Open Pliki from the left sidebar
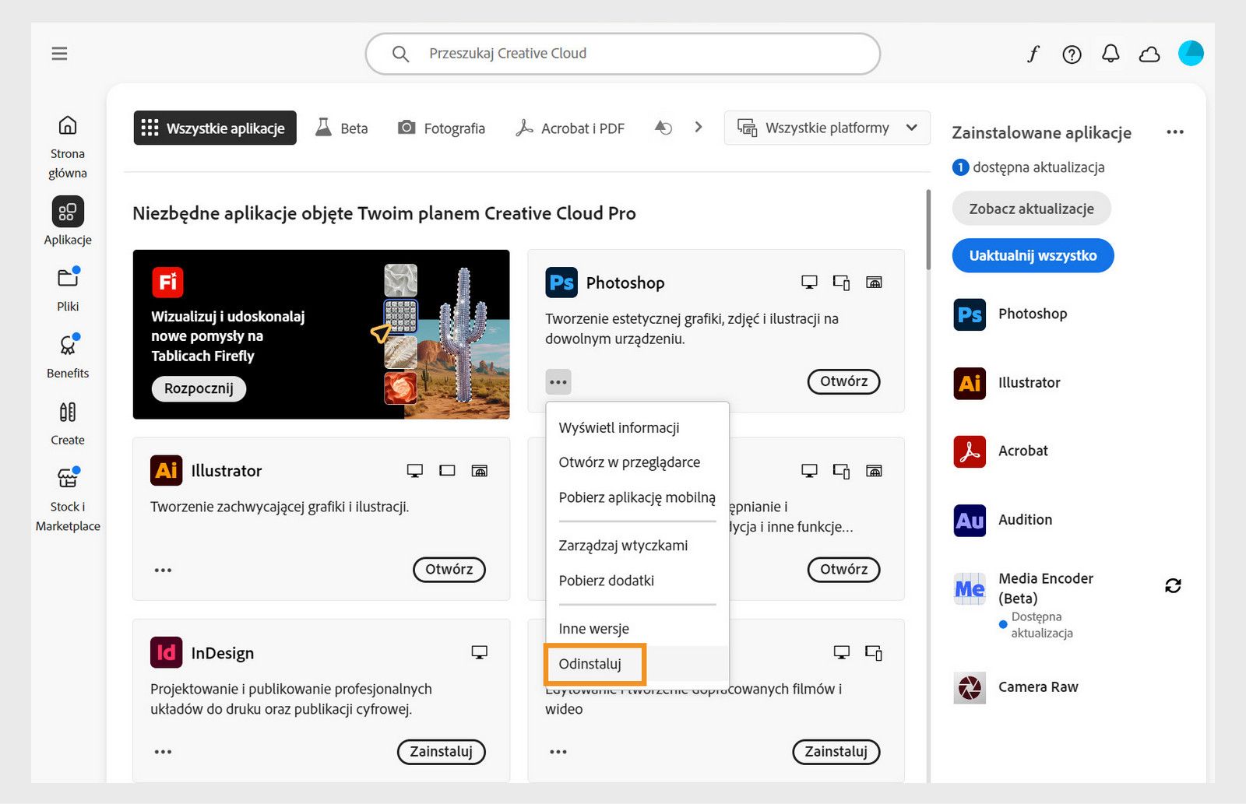 (67, 288)
